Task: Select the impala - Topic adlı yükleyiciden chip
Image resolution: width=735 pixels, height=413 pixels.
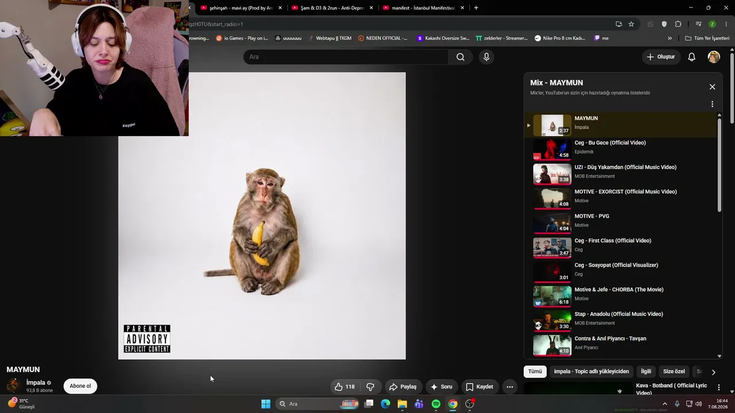Action: coord(591,372)
